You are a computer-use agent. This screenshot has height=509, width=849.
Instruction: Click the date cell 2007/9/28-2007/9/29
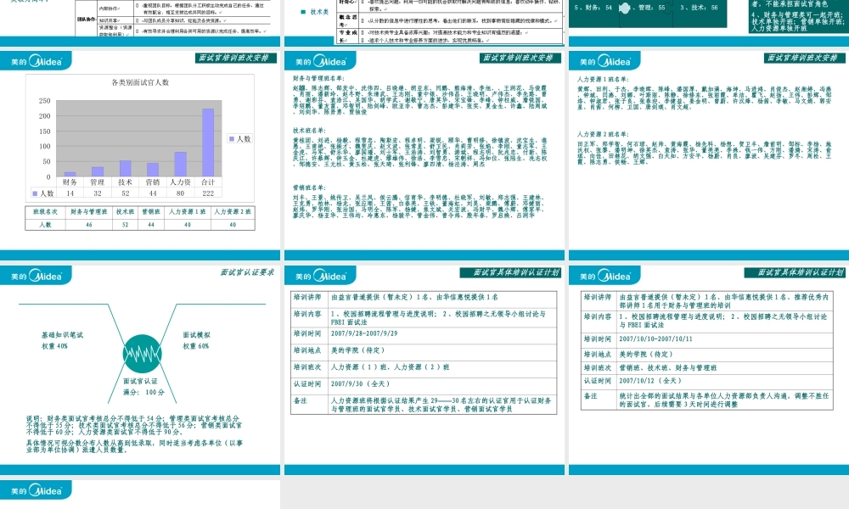point(364,333)
